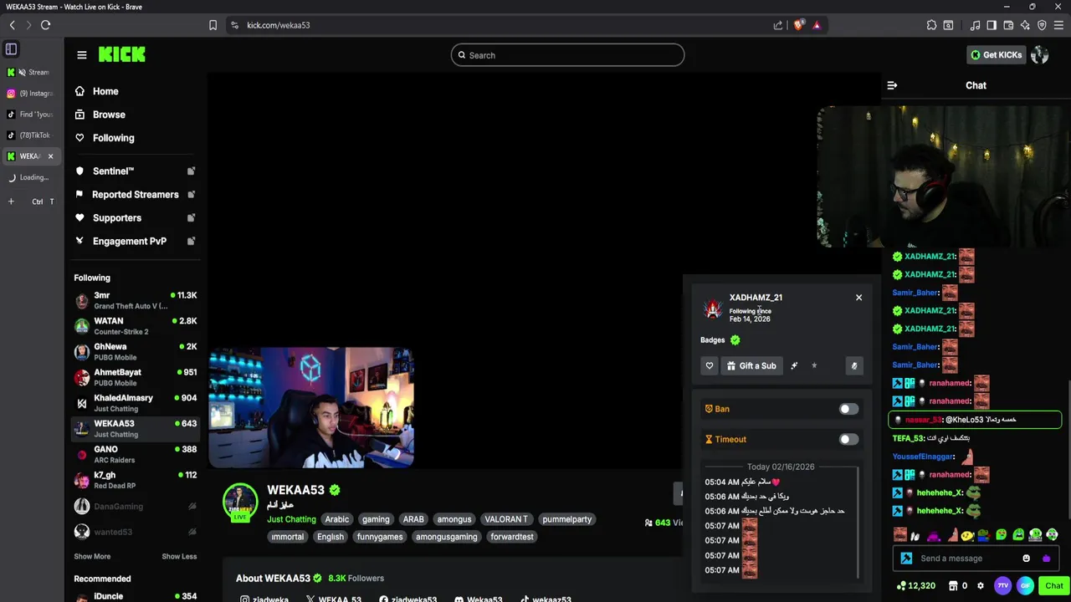Open Brave vertical tabs panel toggle
Image resolution: width=1071 pixels, height=602 pixels.
(11, 49)
